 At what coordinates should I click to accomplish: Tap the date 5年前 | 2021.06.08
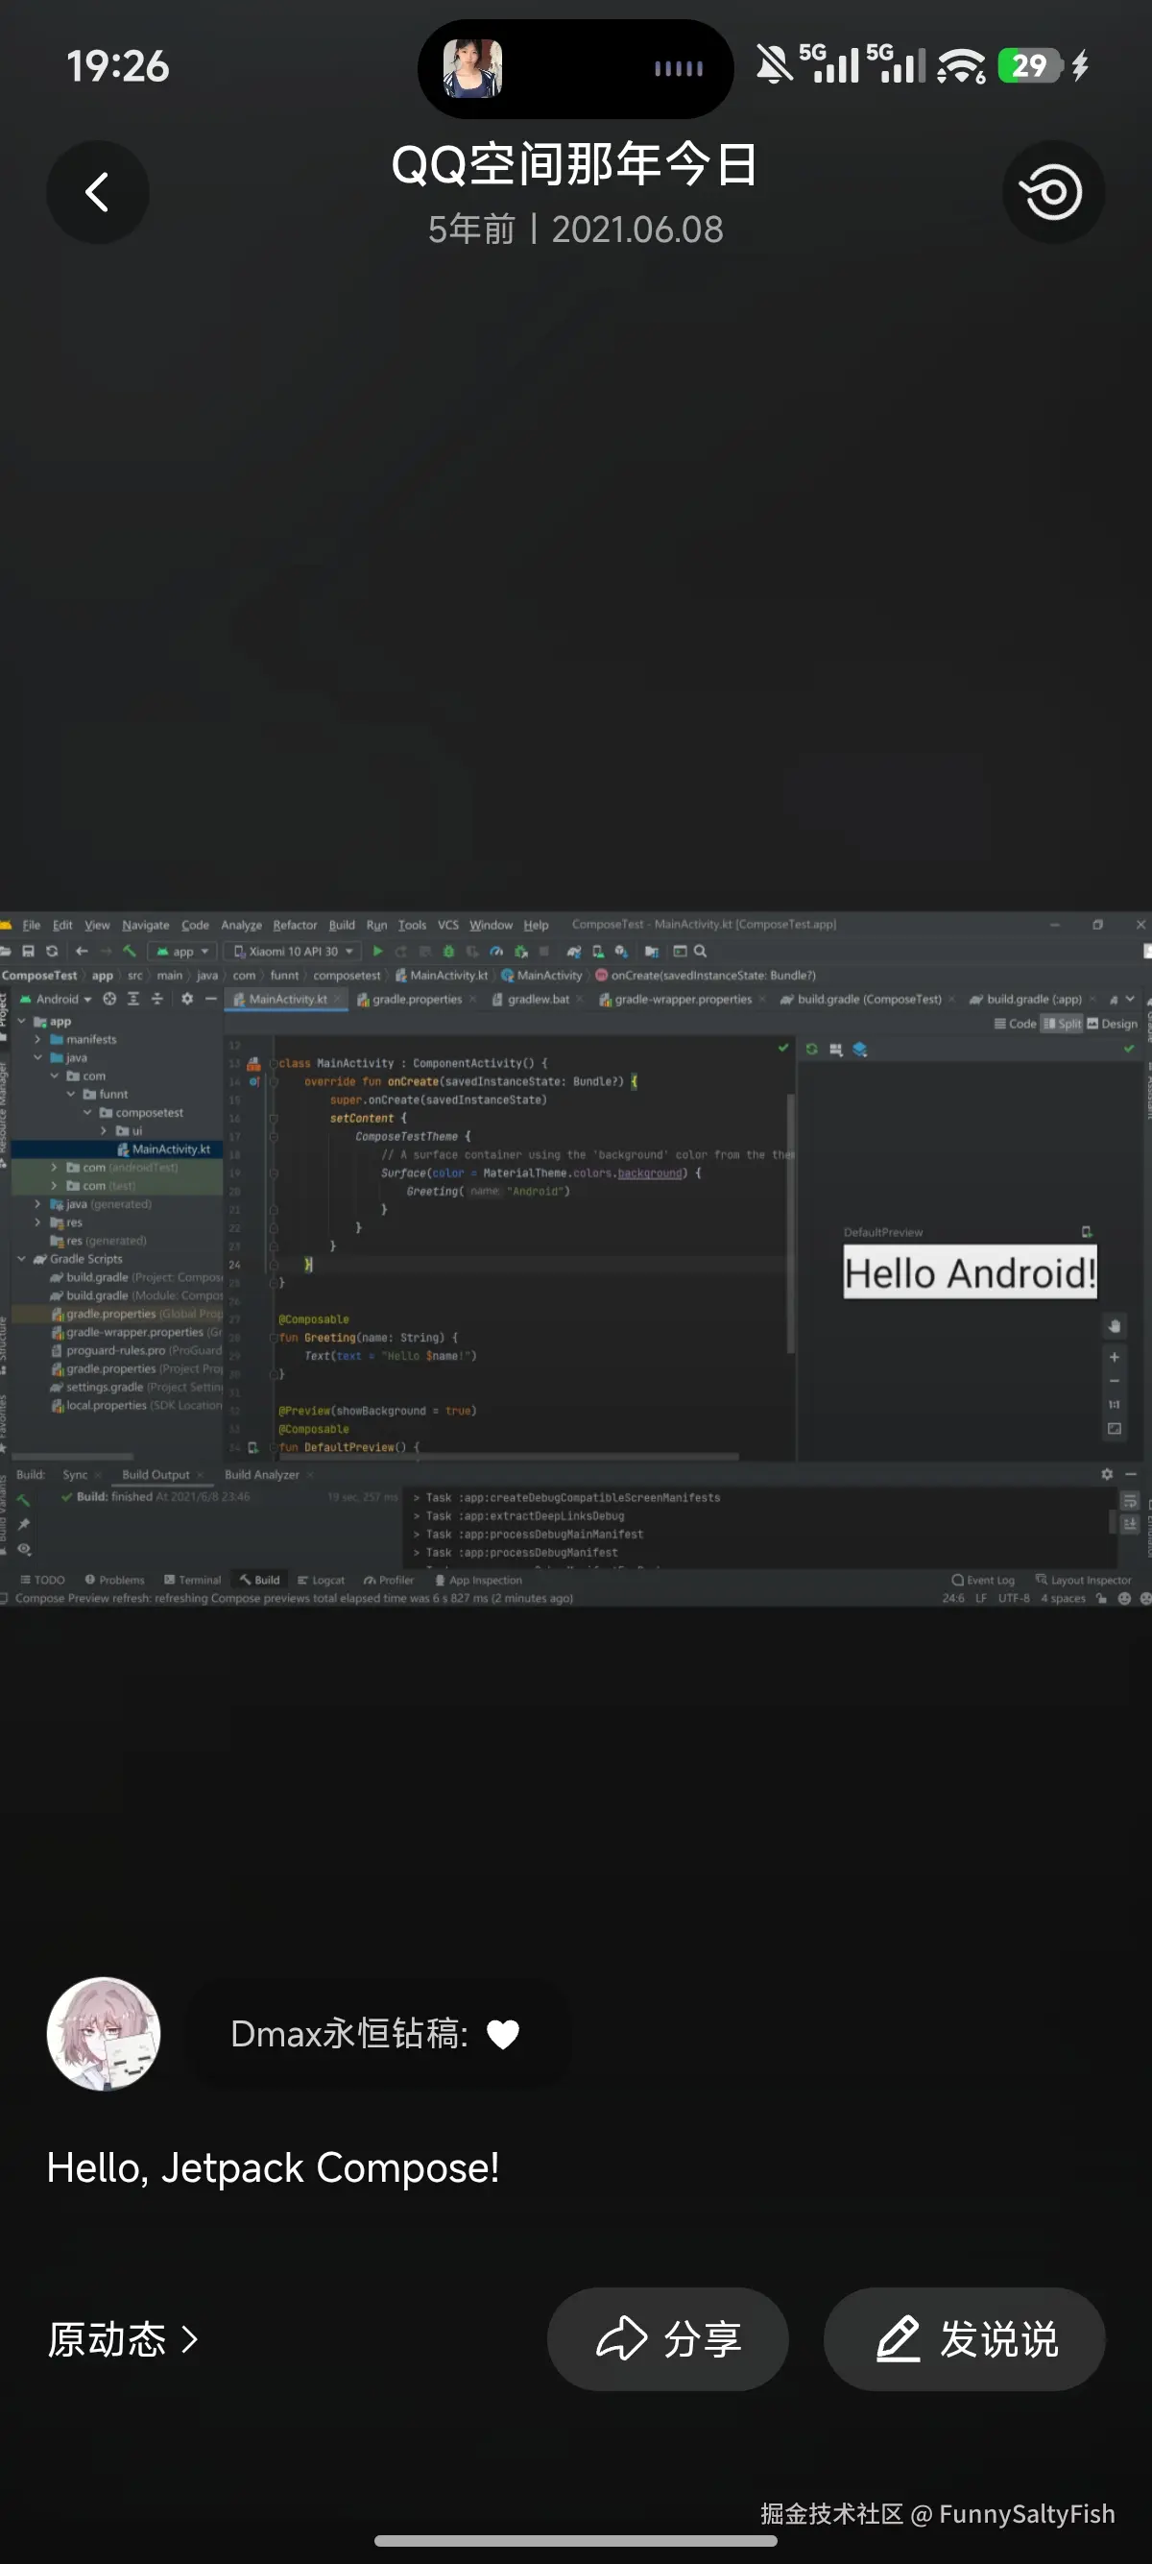[575, 230]
